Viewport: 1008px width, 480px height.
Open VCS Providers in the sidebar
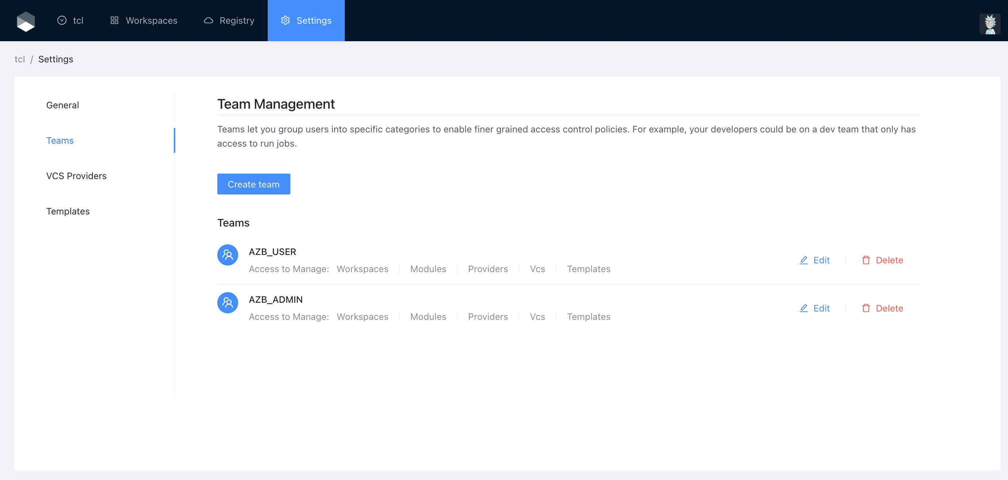pos(76,176)
